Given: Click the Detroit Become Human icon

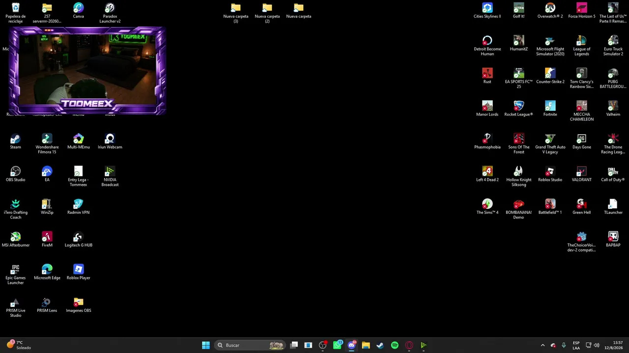Looking at the screenshot, I should tap(487, 46).
